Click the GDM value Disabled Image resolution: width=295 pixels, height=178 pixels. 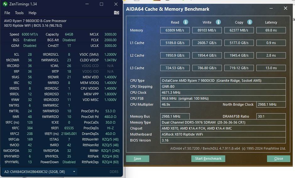(x=30, y=46)
